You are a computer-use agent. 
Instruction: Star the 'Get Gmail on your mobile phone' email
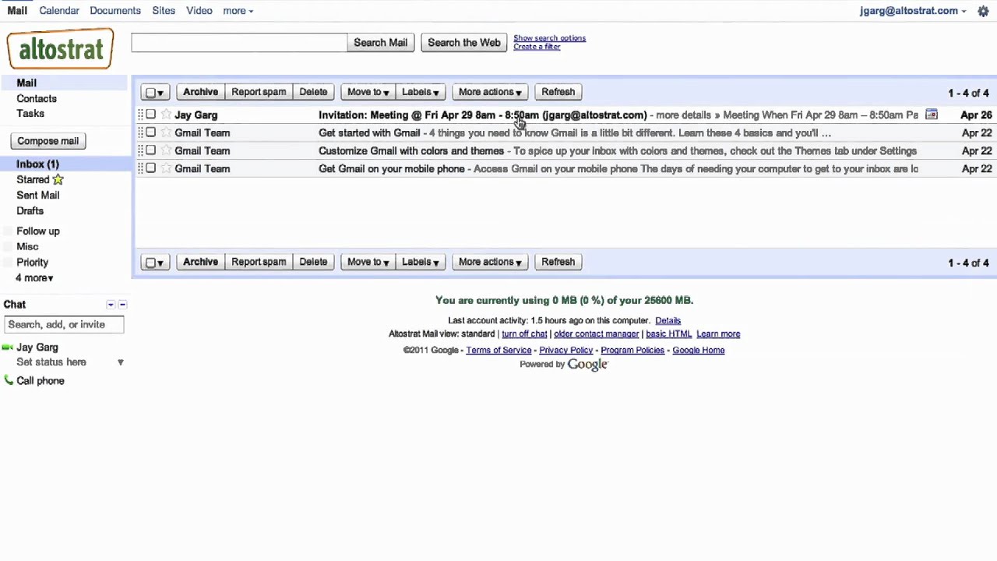(166, 168)
